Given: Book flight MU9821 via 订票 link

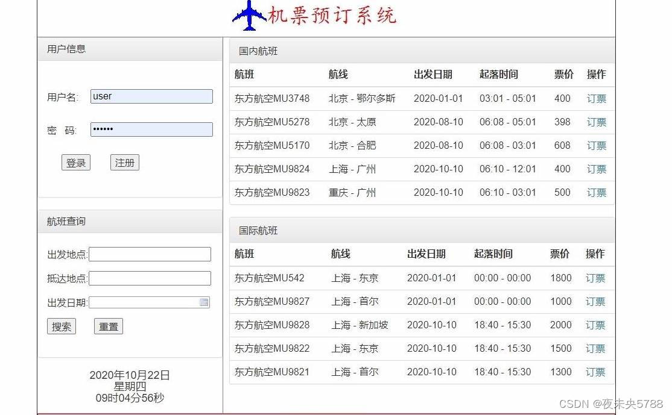Looking at the screenshot, I should tap(595, 373).
